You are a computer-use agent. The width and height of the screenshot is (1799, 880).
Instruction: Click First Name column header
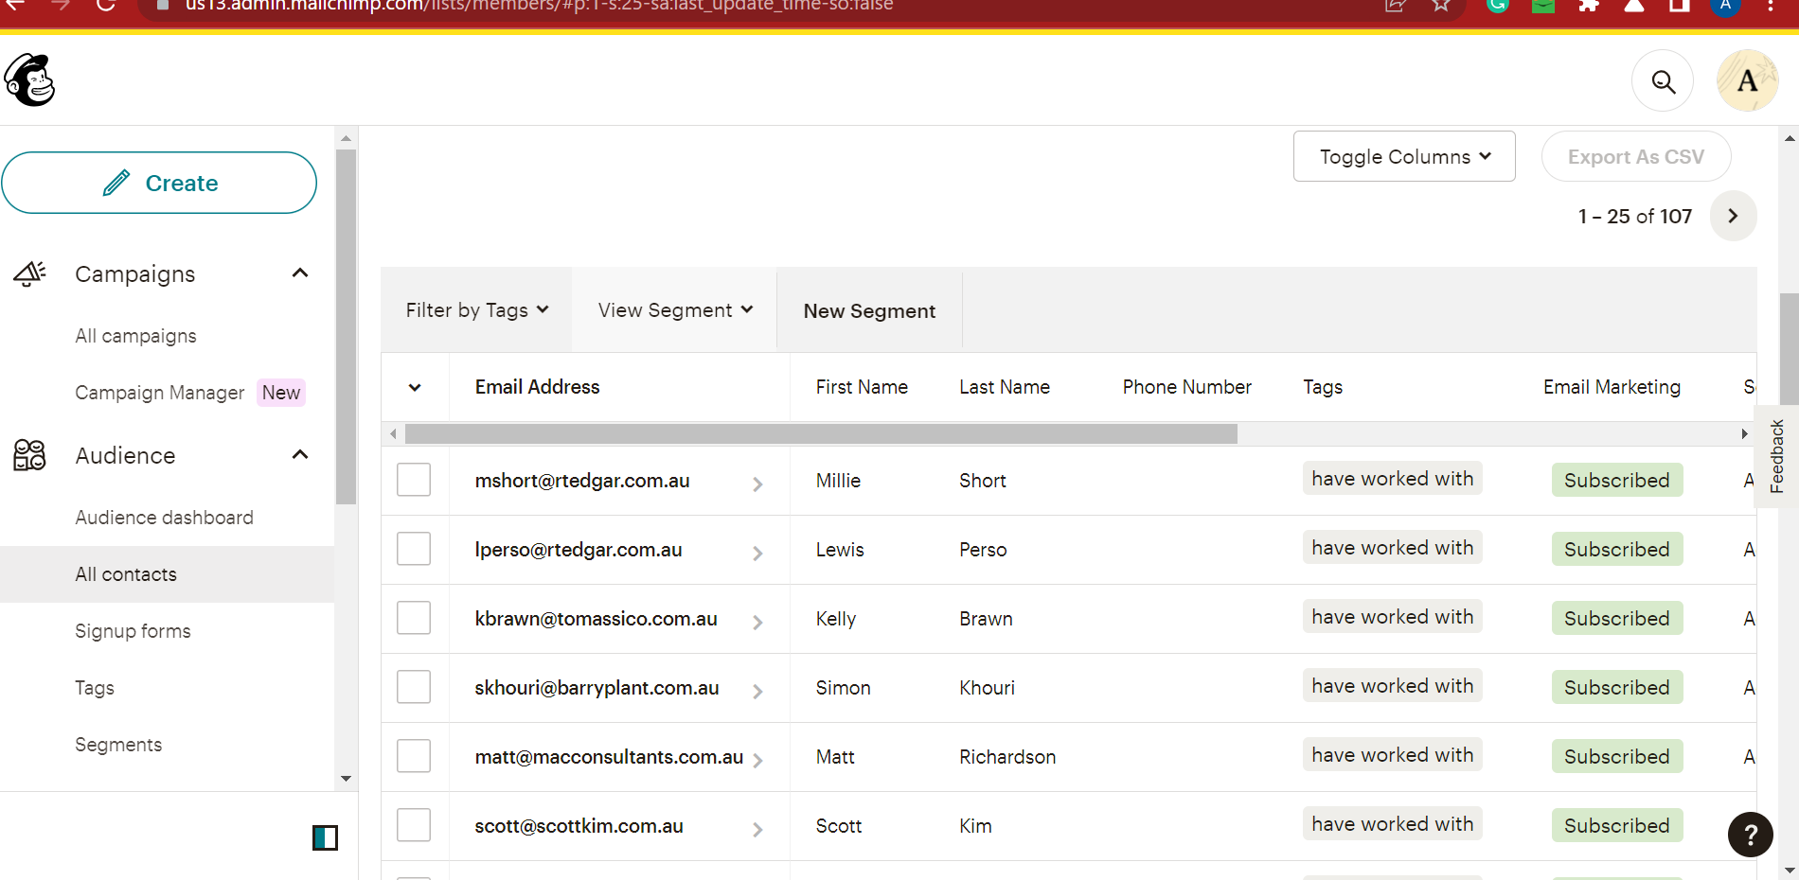pos(862,387)
